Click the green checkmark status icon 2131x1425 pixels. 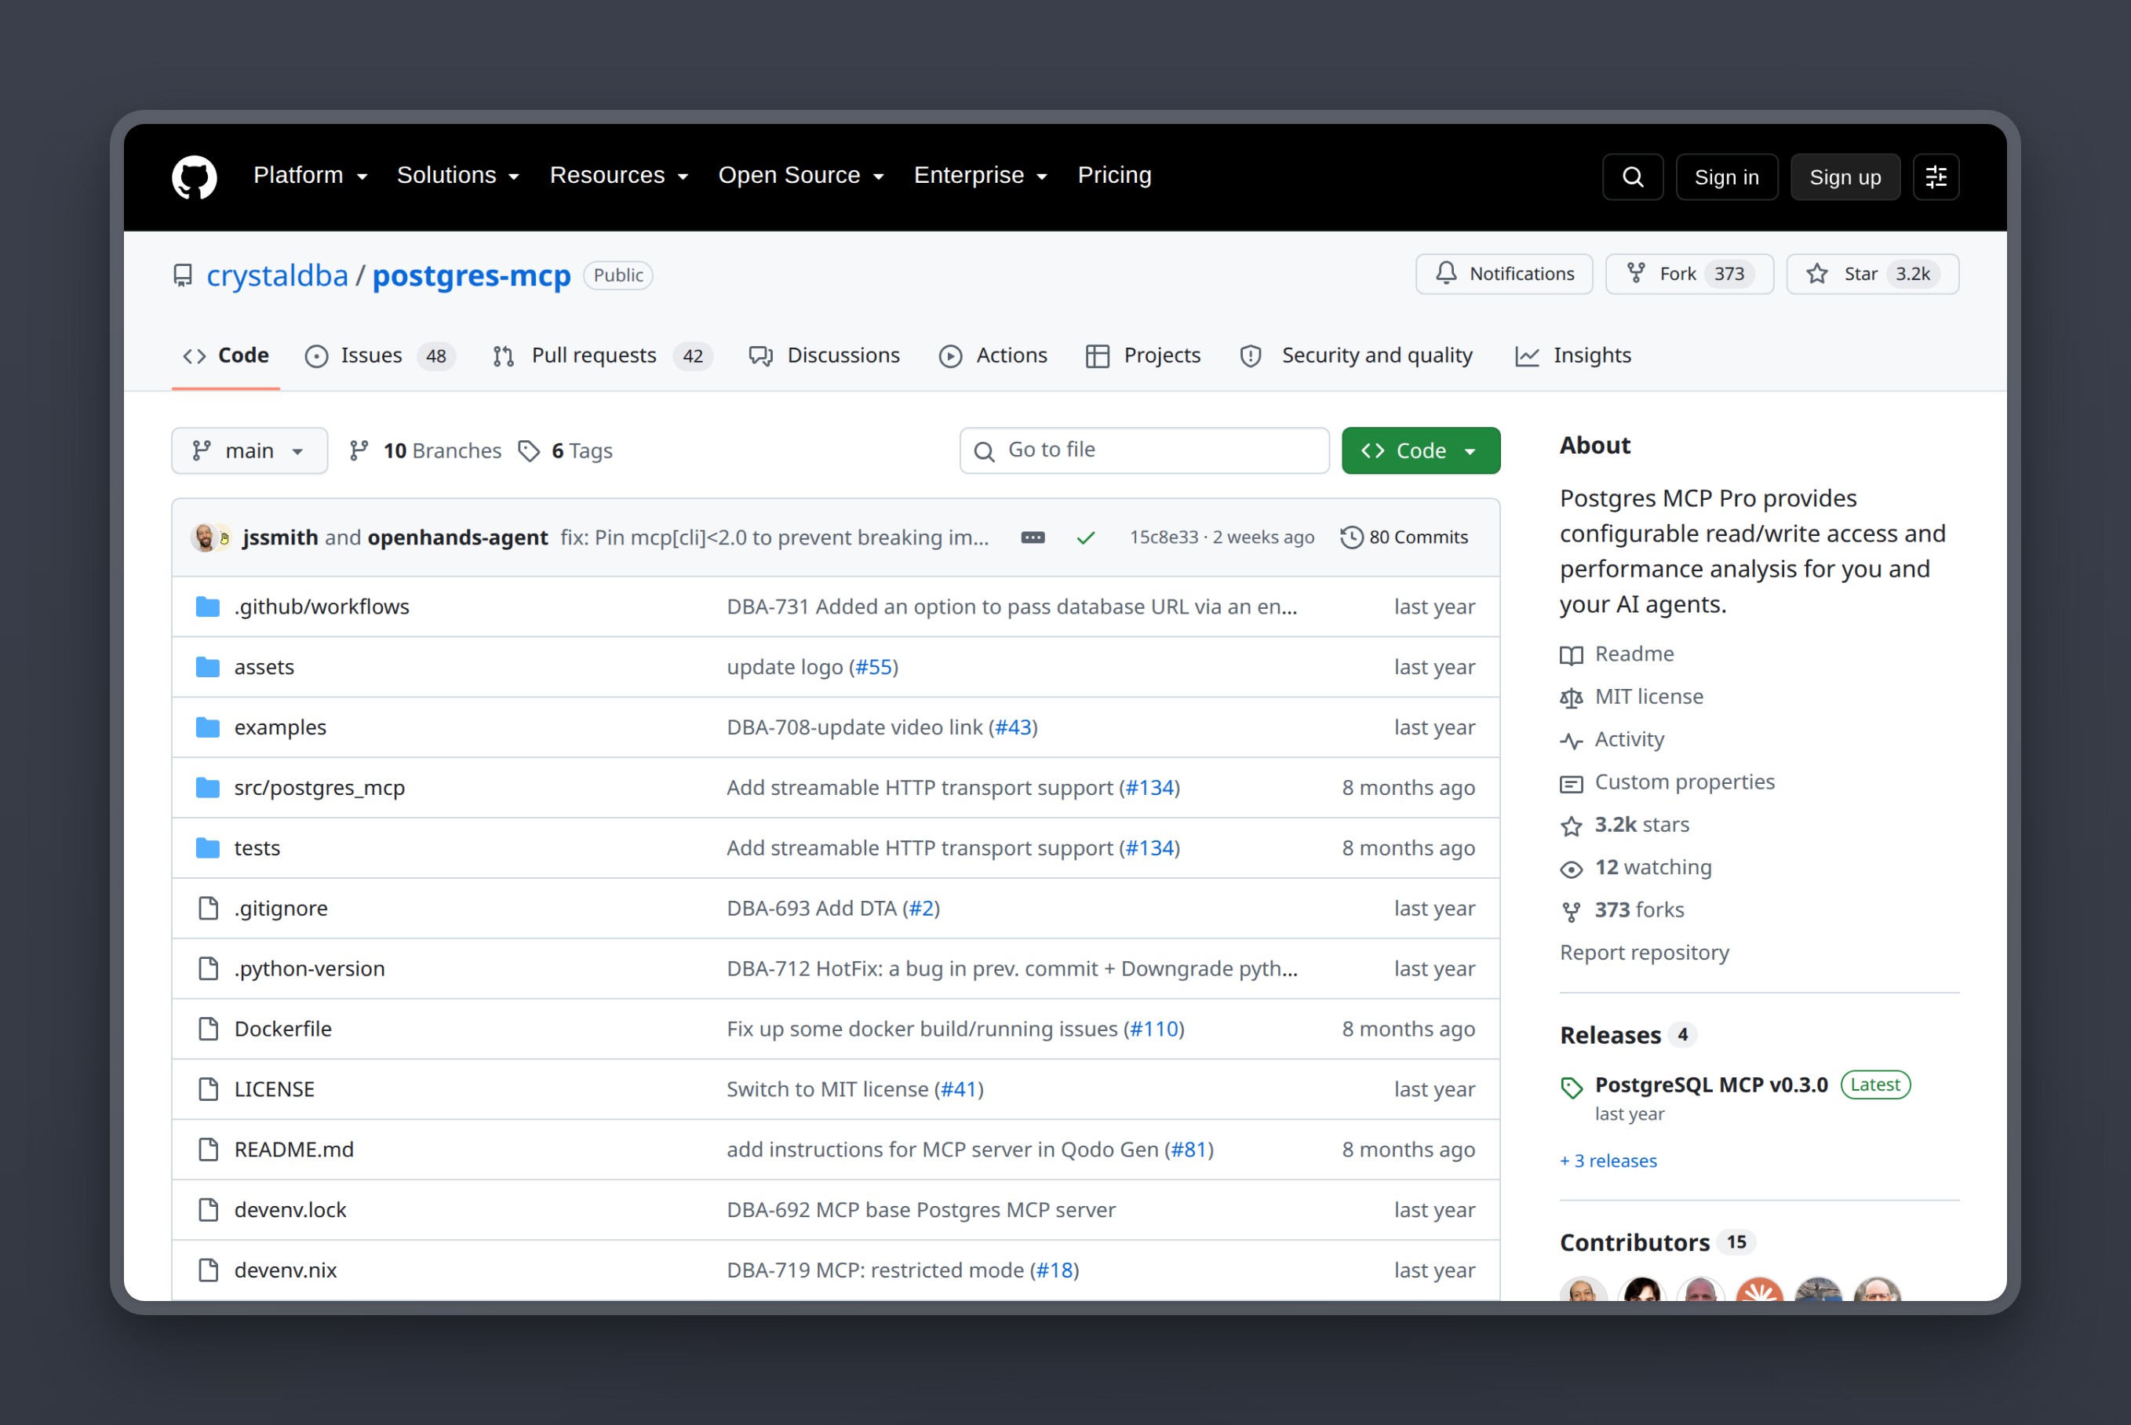[x=1085, y=538]
